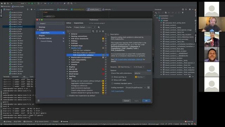This screenshot has height=127, width=225.
Task: Click the wrench settings icon in toolbar
Action: click(65, 3)
